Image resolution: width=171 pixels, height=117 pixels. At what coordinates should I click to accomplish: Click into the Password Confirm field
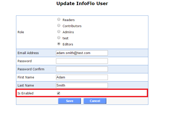click(82, 69)
